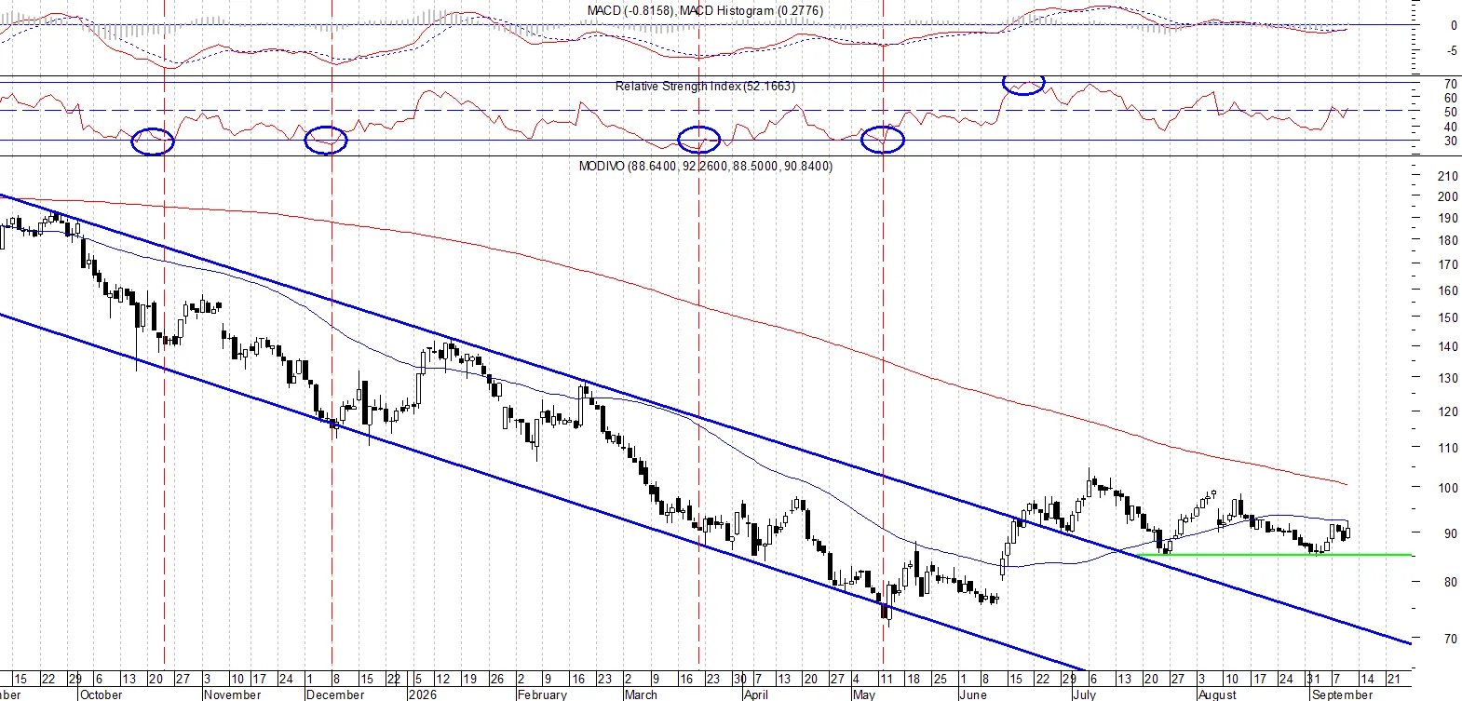Click the July month label

pyautogui.click(x=1084, y=694)
